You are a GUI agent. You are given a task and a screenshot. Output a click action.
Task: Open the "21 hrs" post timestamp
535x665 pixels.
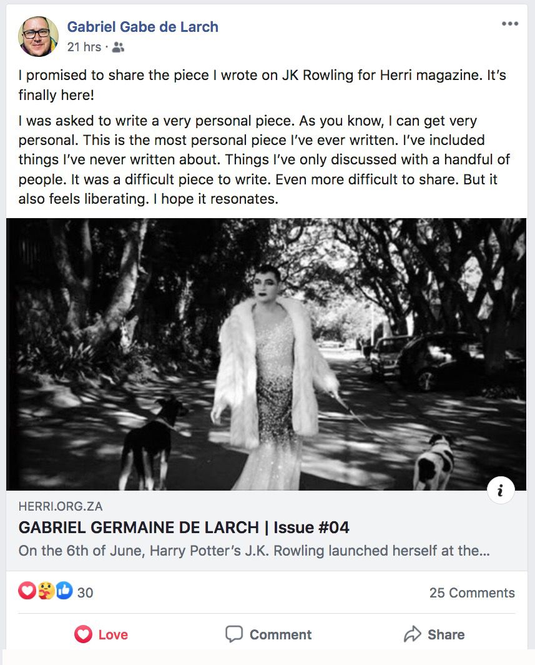pos(84,47)
